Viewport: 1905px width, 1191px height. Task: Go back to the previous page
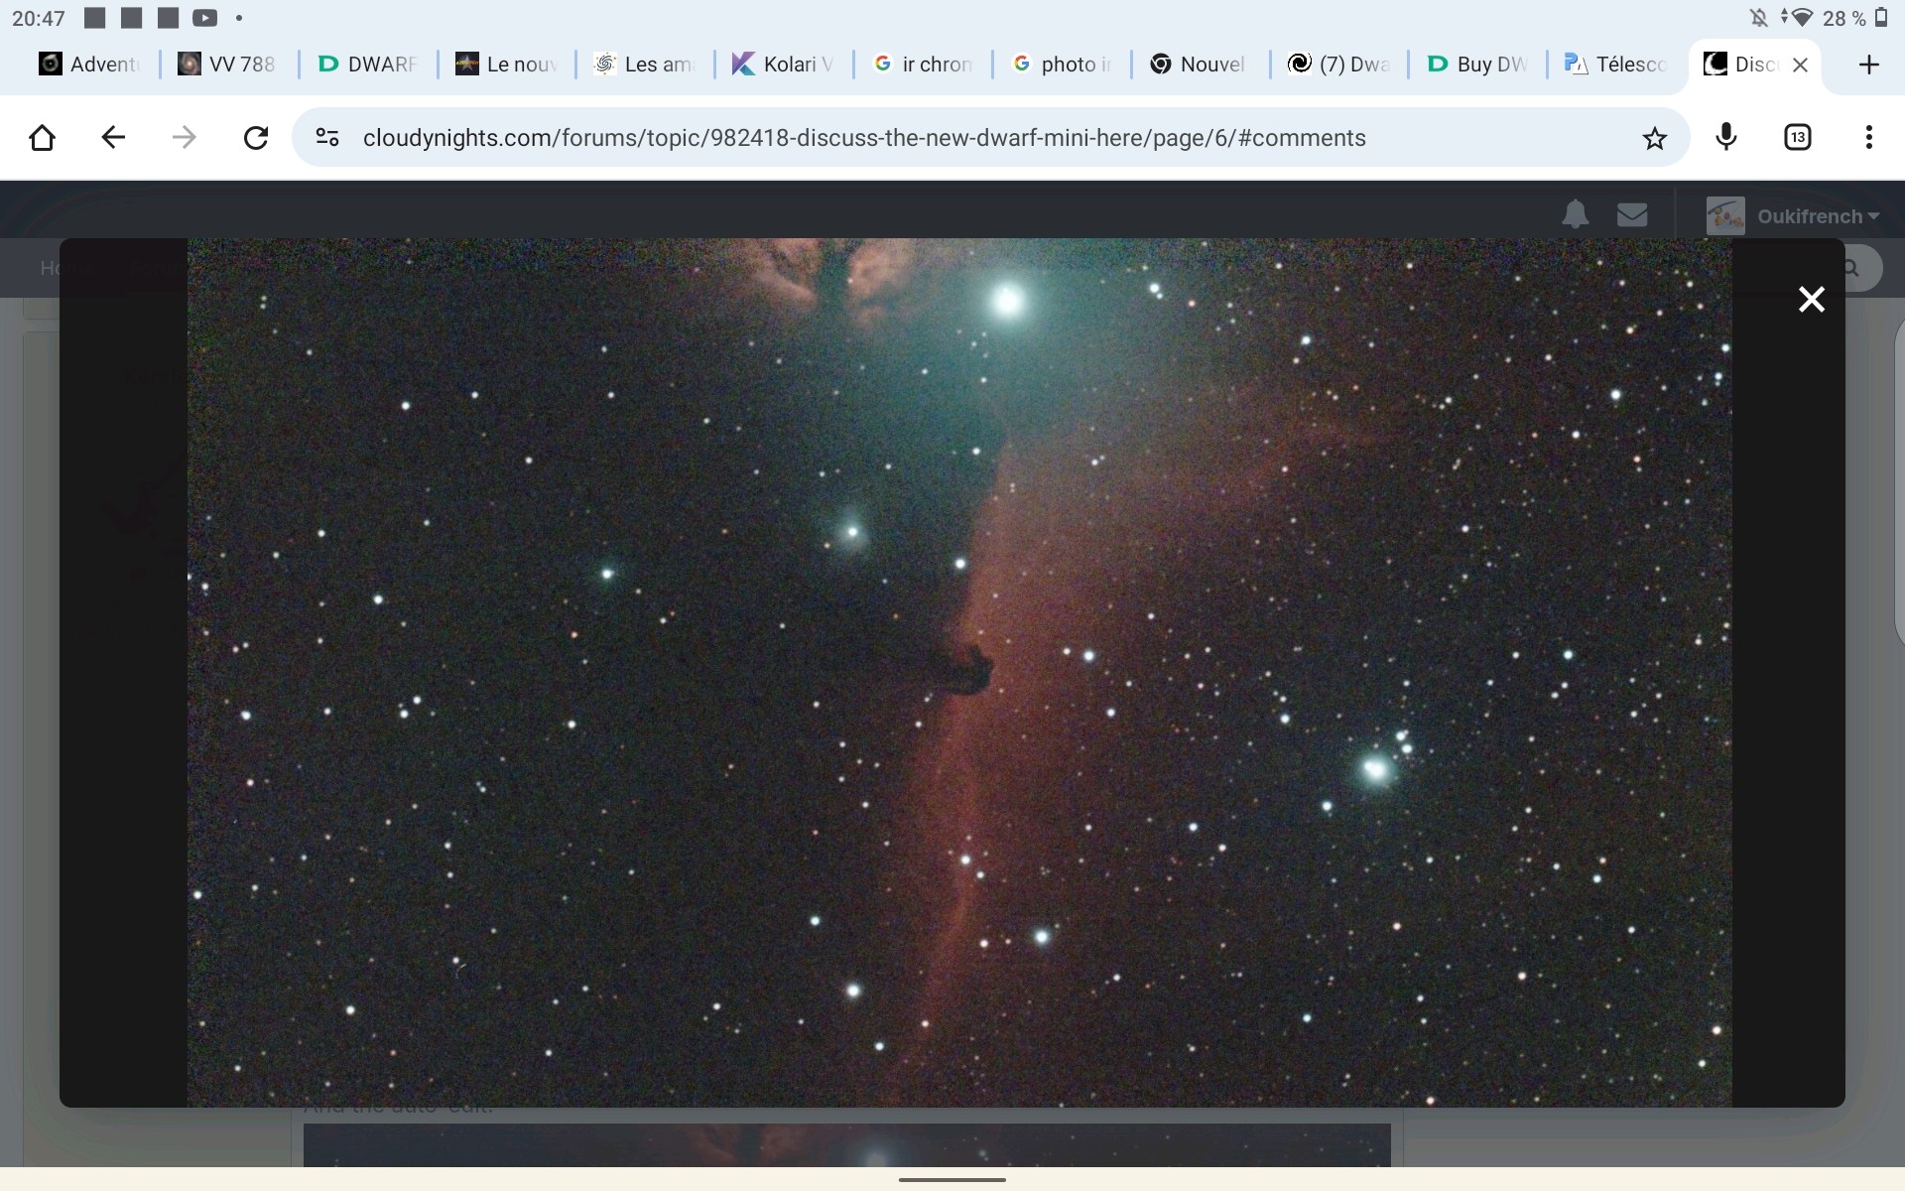[x=113, y=138]
